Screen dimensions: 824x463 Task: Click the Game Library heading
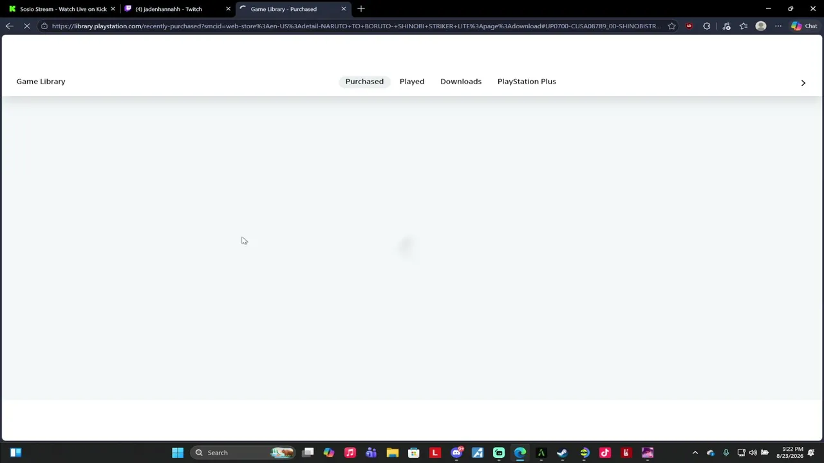pos(41,82)
